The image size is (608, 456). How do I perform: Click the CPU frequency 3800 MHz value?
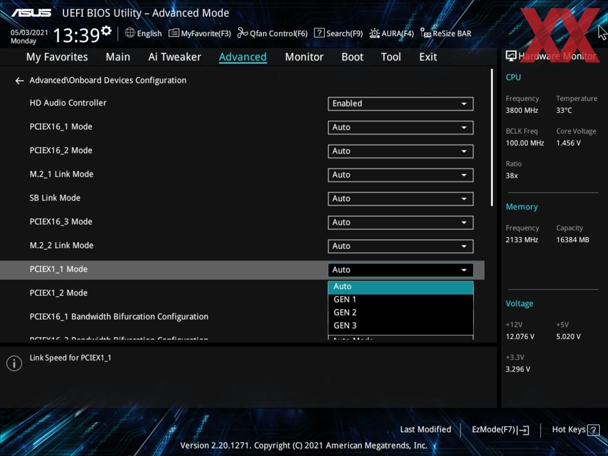(522, 110)
